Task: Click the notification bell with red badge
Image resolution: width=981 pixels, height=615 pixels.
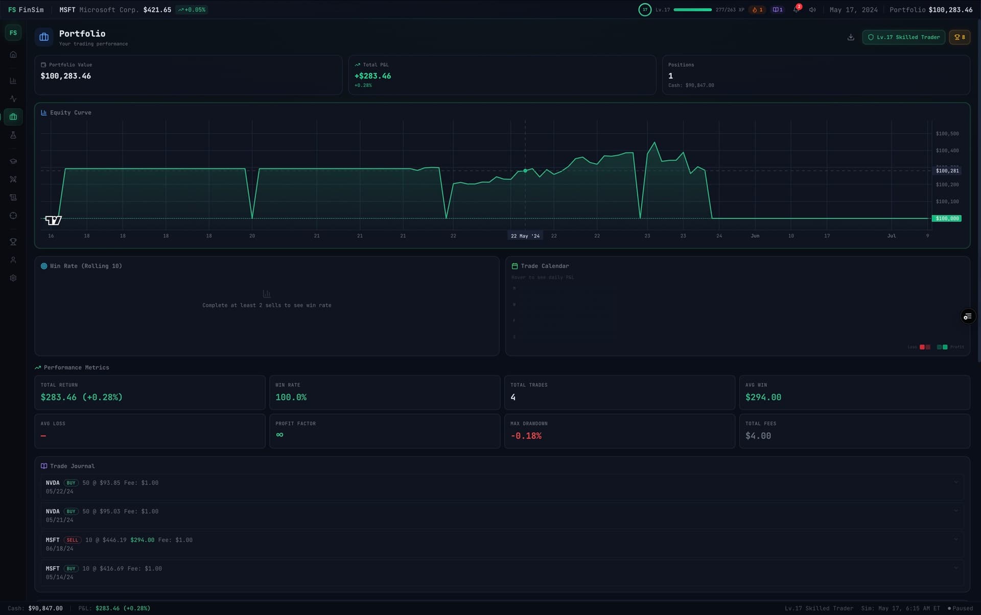Action: pos(796,10)
